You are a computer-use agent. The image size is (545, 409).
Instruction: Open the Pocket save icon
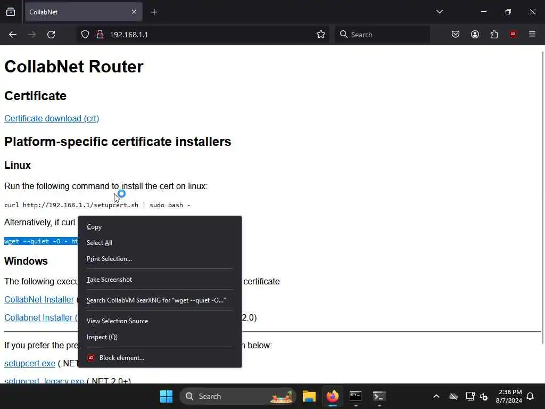(456, 34)
